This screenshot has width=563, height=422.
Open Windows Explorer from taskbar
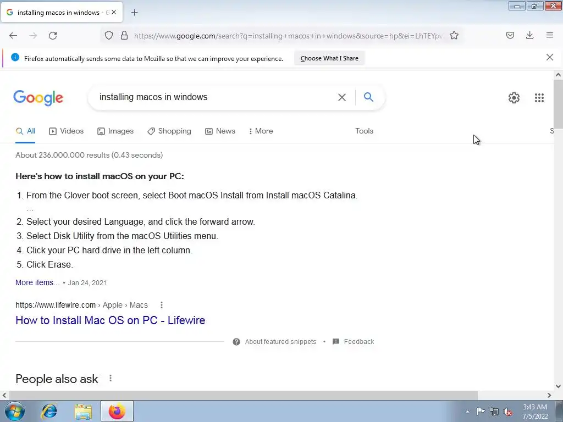coord(84,411)
